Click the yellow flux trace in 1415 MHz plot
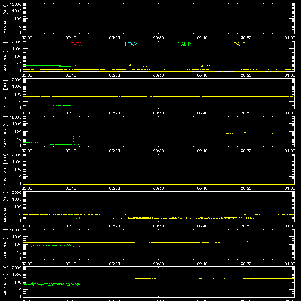Viewport: 301px width, 301px height. (x=158, y=133)
